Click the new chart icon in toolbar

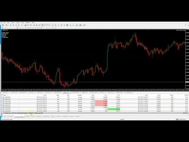pos(2,25)
